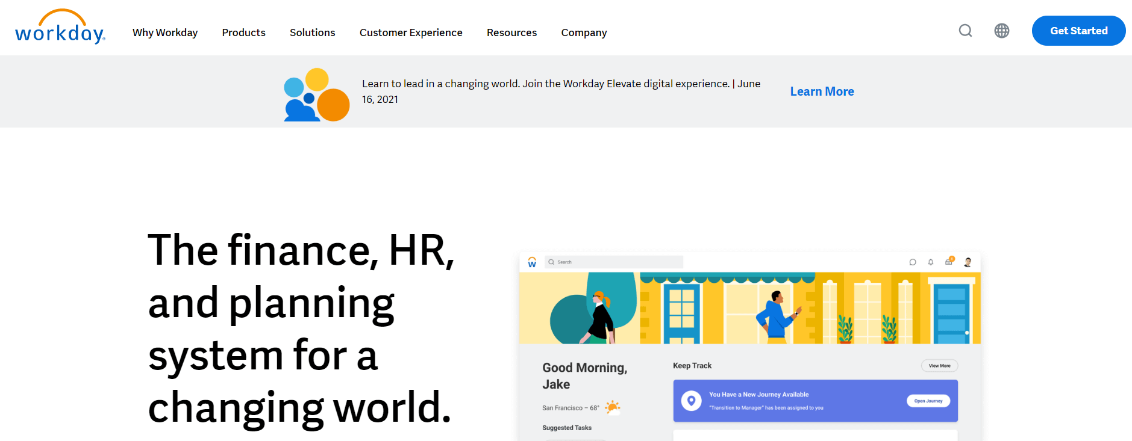This screenshot has width=1132, height=441.
Task: Click the Search field in dashboard preview
Action: click(x=614, y=262)
